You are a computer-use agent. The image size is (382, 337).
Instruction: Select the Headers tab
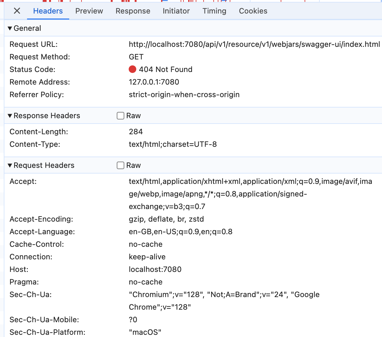(48, 11)
